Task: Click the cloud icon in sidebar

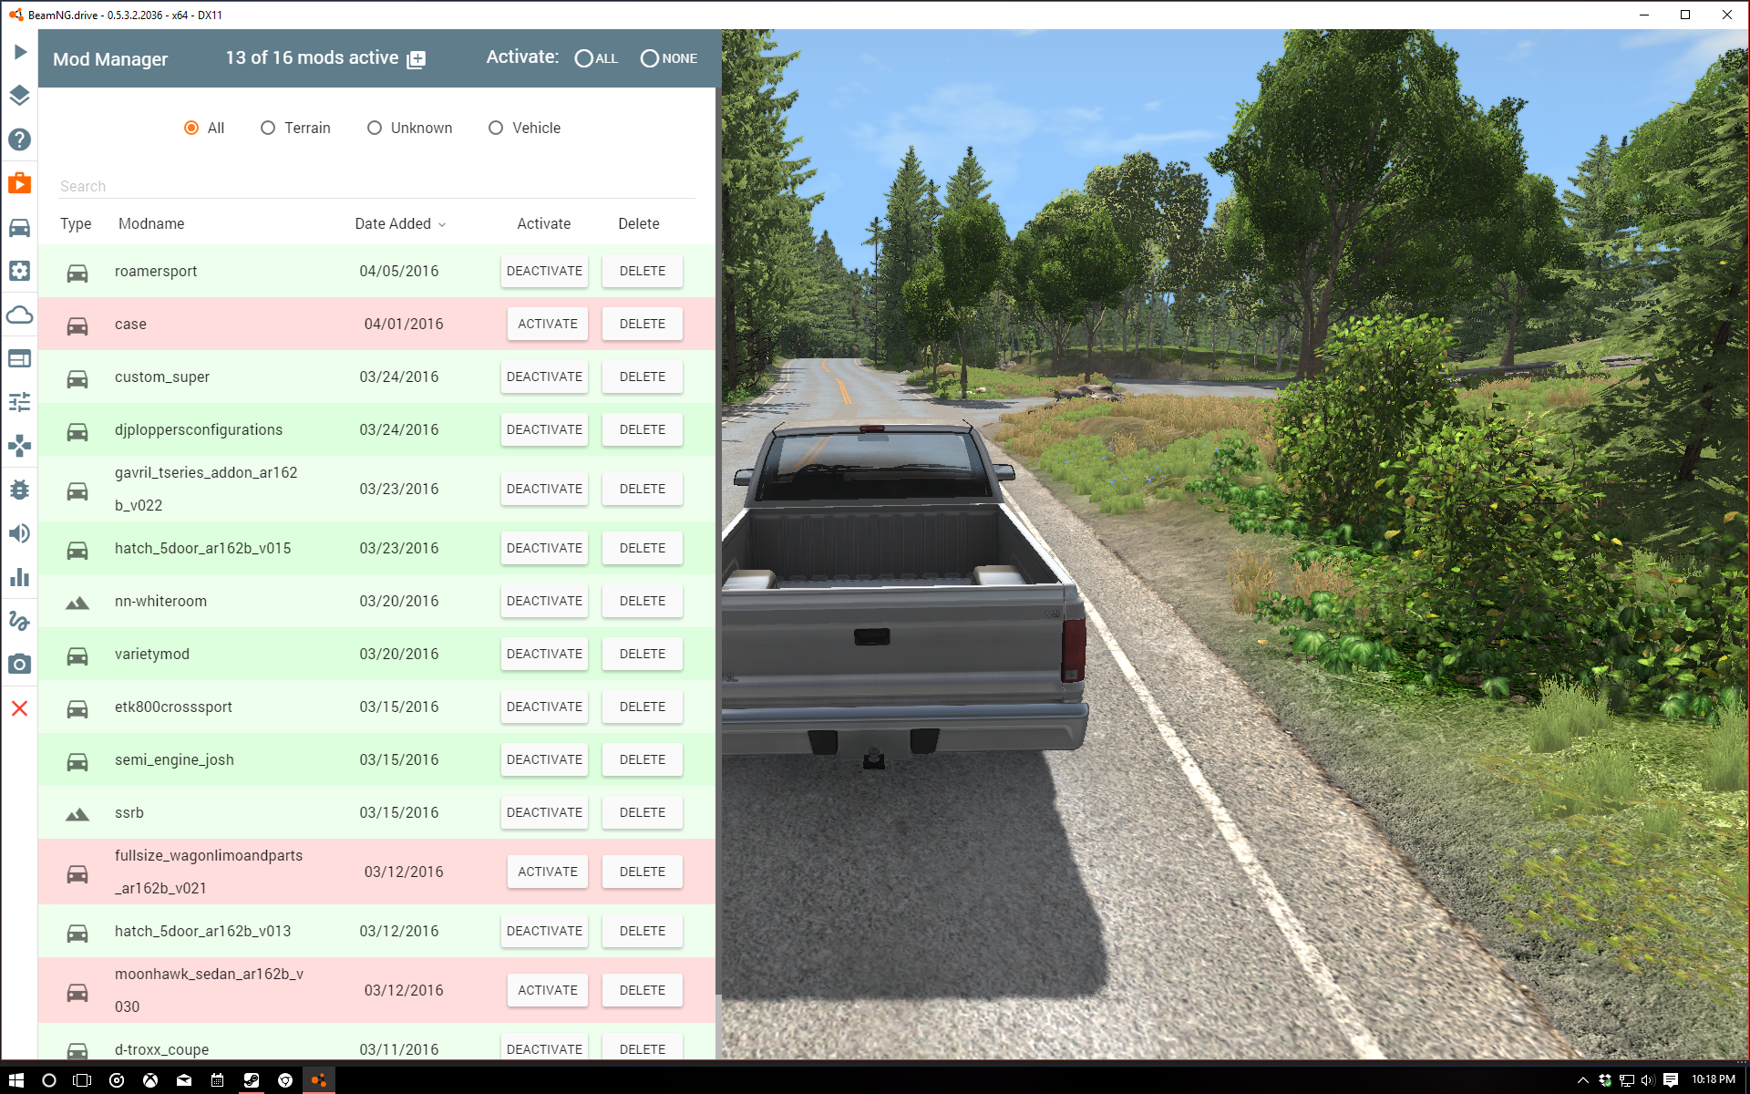Action: point(20,315)
